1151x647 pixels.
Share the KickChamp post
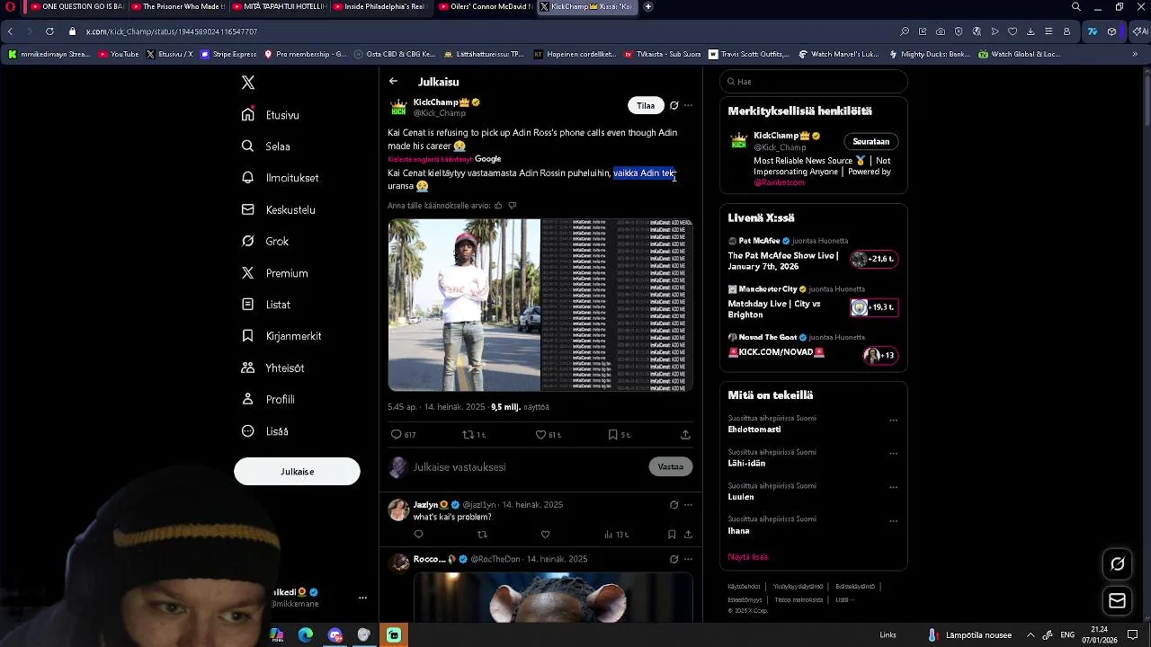685,435
